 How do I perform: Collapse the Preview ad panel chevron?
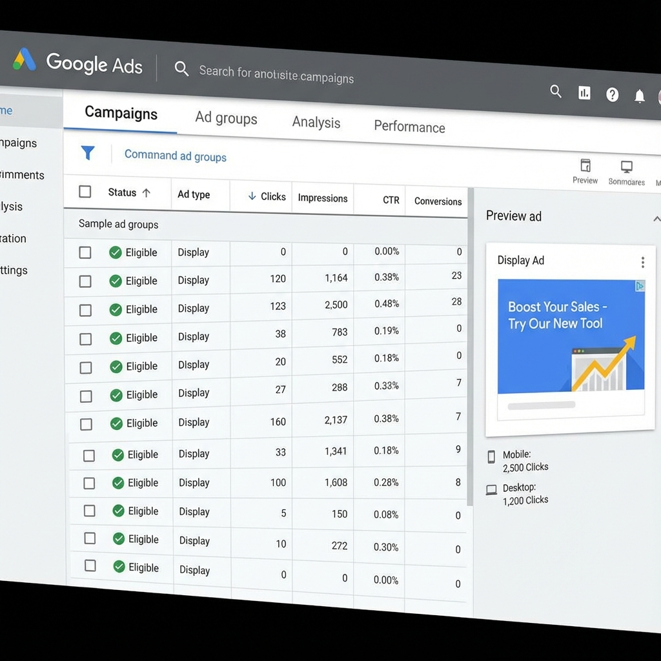click(x=657, y=218)
